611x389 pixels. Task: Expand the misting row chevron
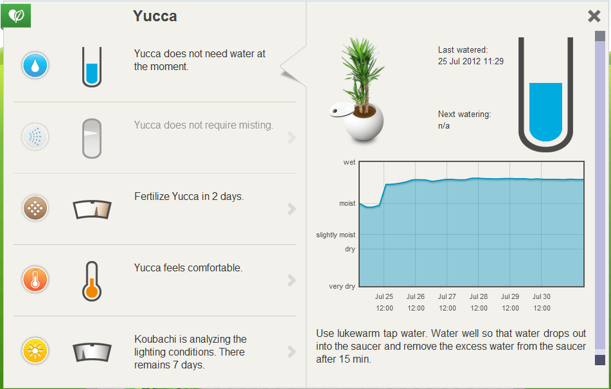click(x=292, y=138)
